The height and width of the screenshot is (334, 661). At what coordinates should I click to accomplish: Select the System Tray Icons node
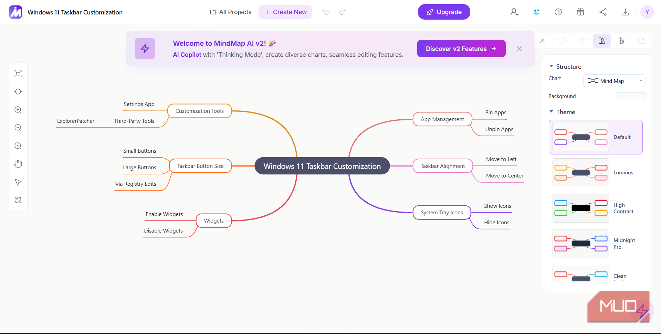[x=442, y=213]
